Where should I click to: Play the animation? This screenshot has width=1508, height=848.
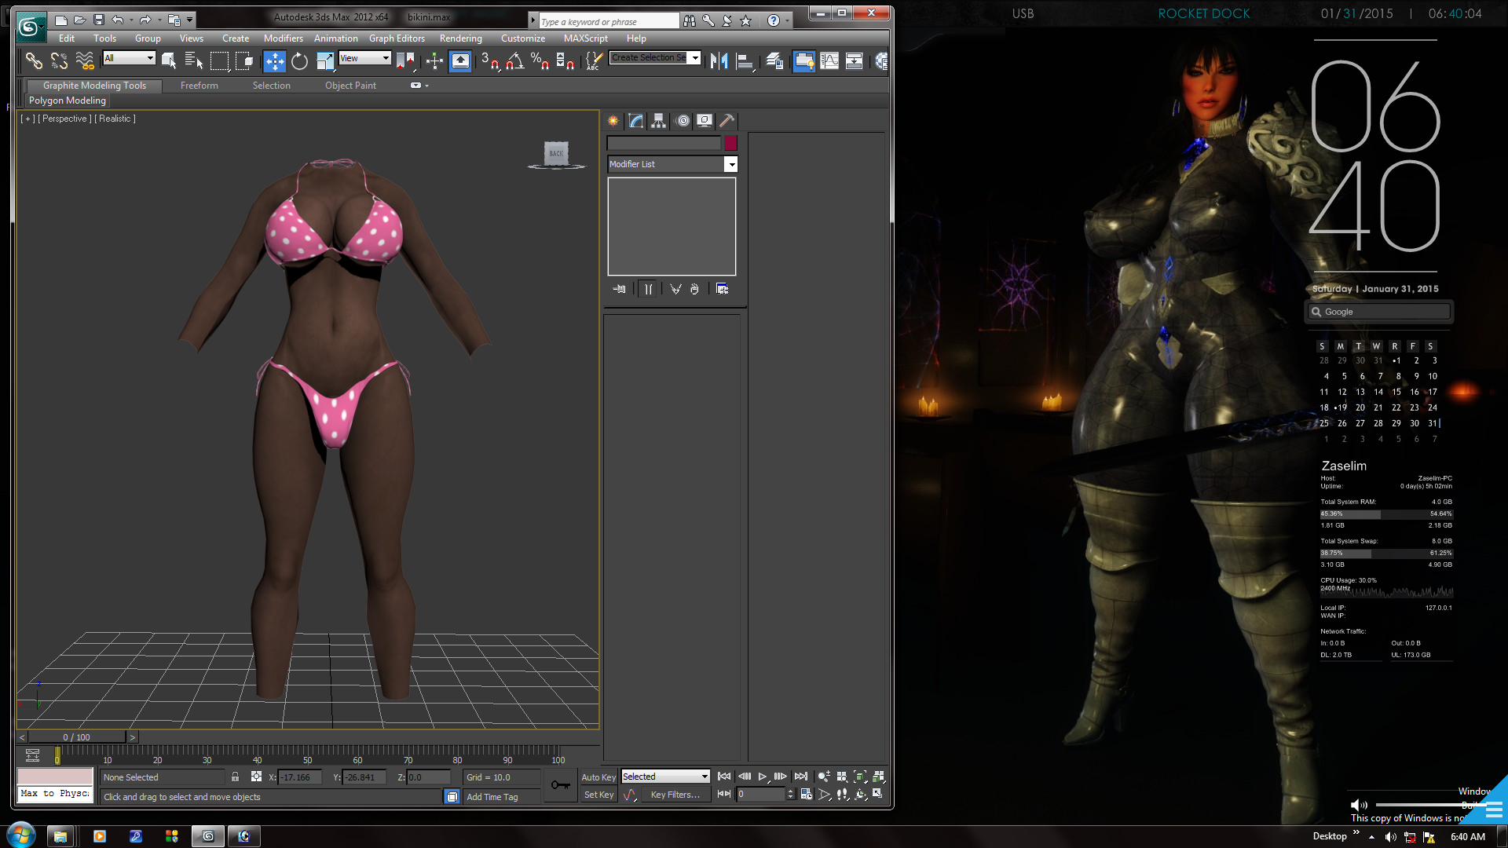(762, 777)
